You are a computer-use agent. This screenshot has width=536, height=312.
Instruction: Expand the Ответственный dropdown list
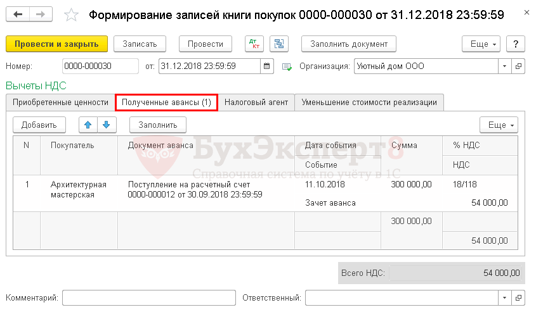coord(505,297)
